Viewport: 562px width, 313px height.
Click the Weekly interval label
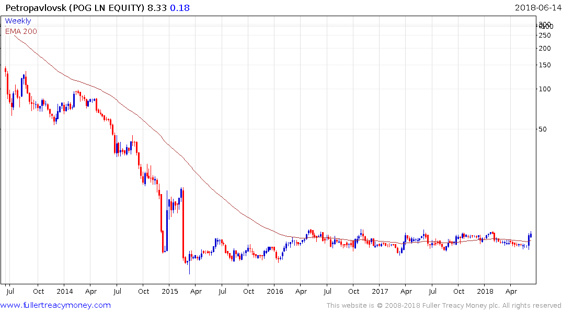(18, 21)
